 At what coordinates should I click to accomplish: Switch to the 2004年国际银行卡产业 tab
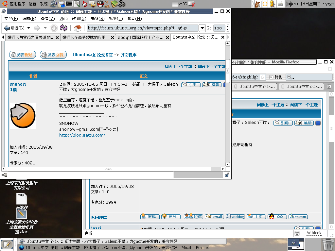click(141, 38)
